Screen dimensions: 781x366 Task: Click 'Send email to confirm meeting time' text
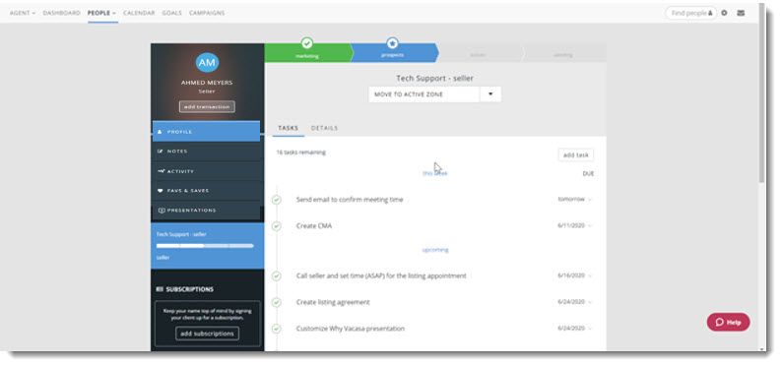point(350,200)
